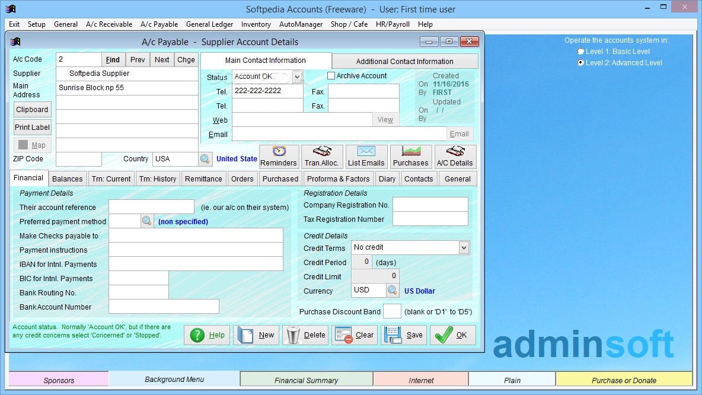The height and width of the screenshot is (395, 702).
Task: Open the Reminders alarm clock button
Action: [x=279, y=157]
